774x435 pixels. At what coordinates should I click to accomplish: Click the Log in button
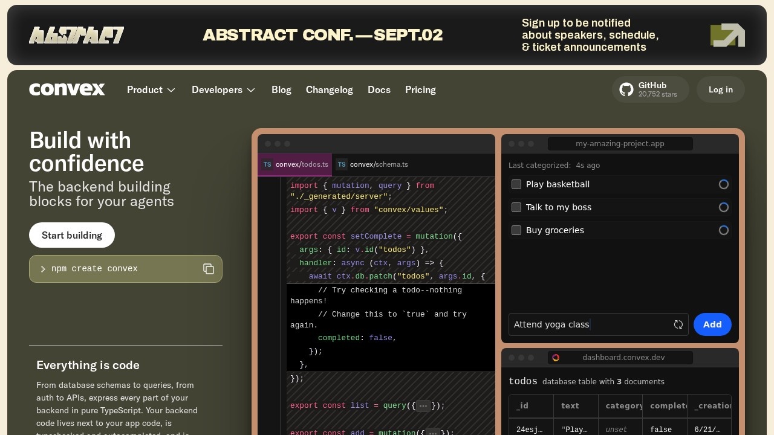click(721, 89)
